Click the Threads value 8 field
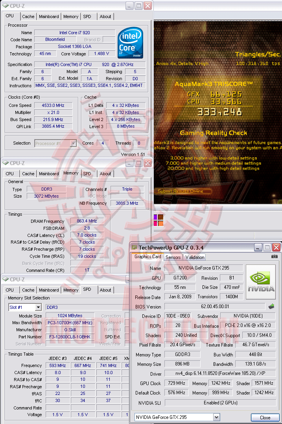 click(x=139, y=143)
